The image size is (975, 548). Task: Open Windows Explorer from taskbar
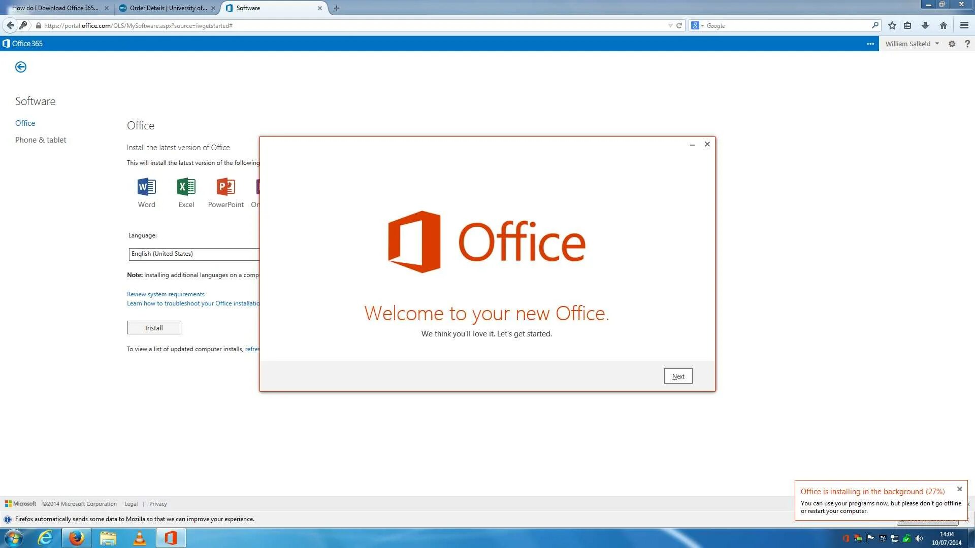pyautogui.click(x=108, y=538)
